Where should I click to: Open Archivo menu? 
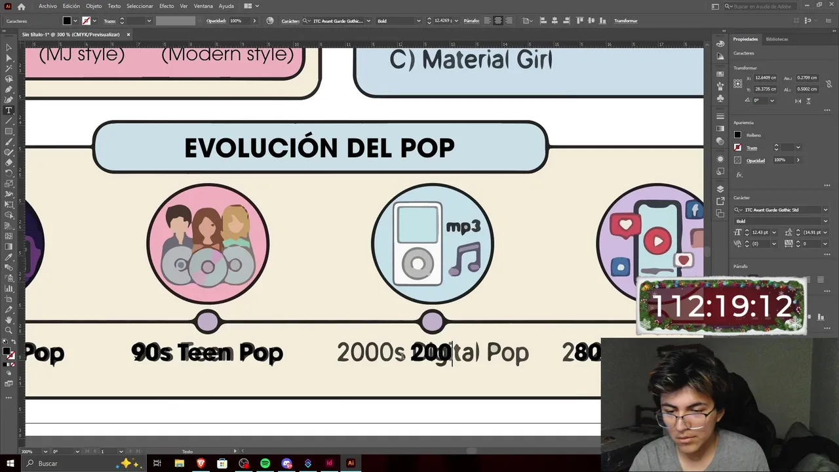tap(47, 6)
